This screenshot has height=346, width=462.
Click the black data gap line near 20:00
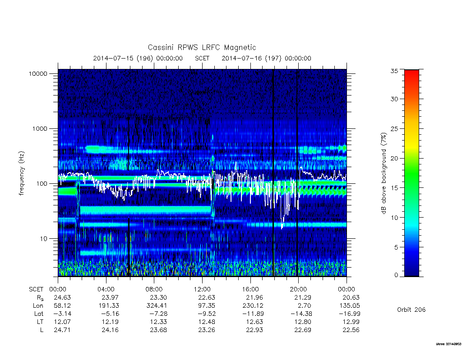coord(297,173)
